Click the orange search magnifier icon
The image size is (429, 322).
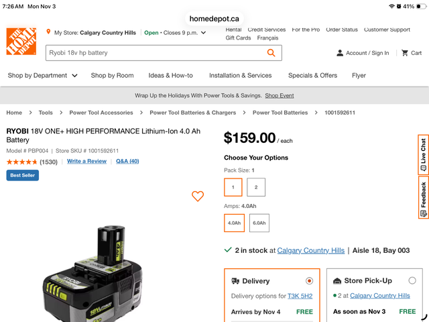[x=271, y=52]
